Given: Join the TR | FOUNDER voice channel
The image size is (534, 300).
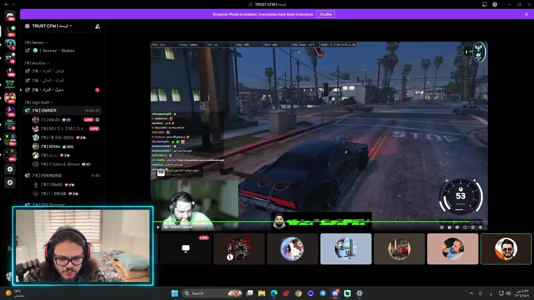Looking at the screenshot, I should (x=62, y=175).
